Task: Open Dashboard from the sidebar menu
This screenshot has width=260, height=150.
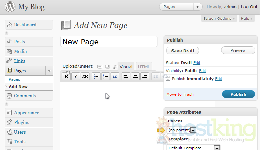Action: [25, 25]
